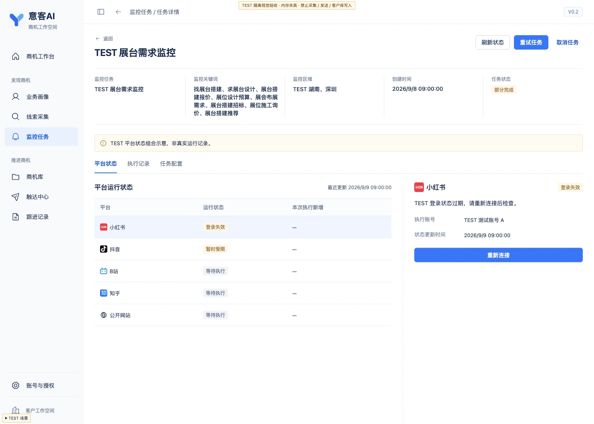
Task: Click TEST 测试账号 A value
Action: [x=484, y=220]
